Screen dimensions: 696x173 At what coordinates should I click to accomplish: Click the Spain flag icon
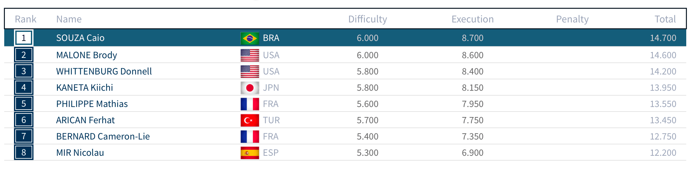250,153
